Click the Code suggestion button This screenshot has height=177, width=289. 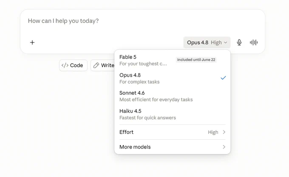coord(73,65)
